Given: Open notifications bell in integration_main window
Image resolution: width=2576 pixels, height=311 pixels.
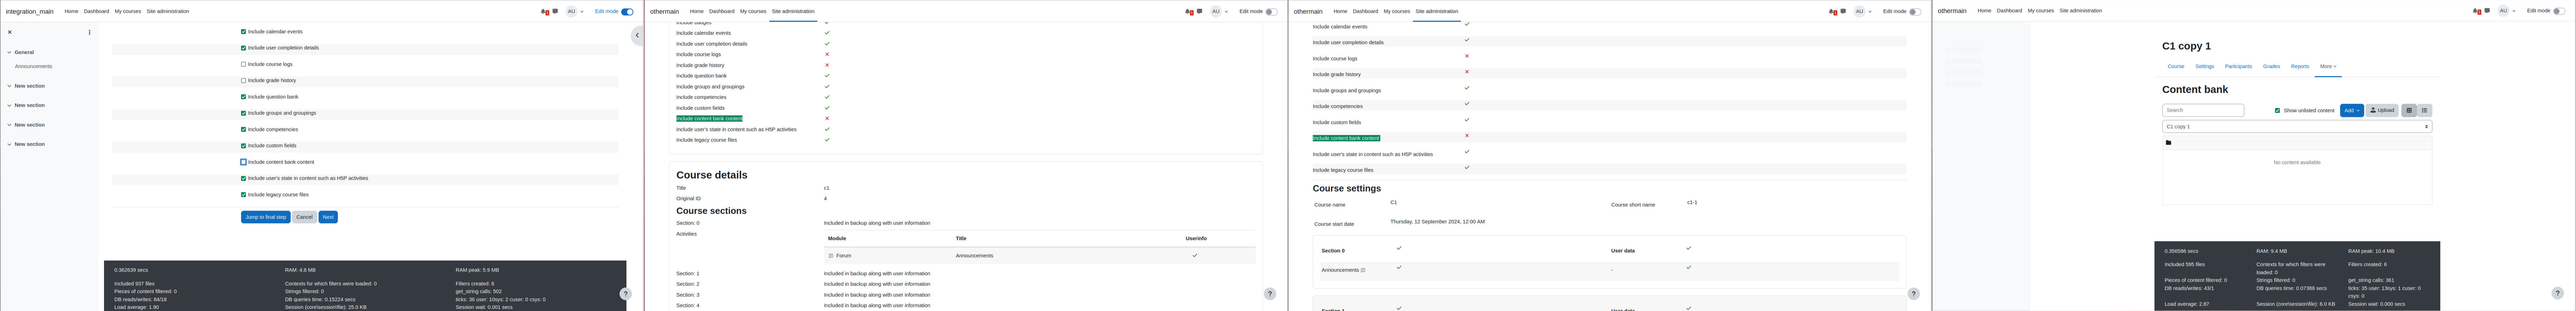Looking at the screenshot, I should (x=544, y=12).
